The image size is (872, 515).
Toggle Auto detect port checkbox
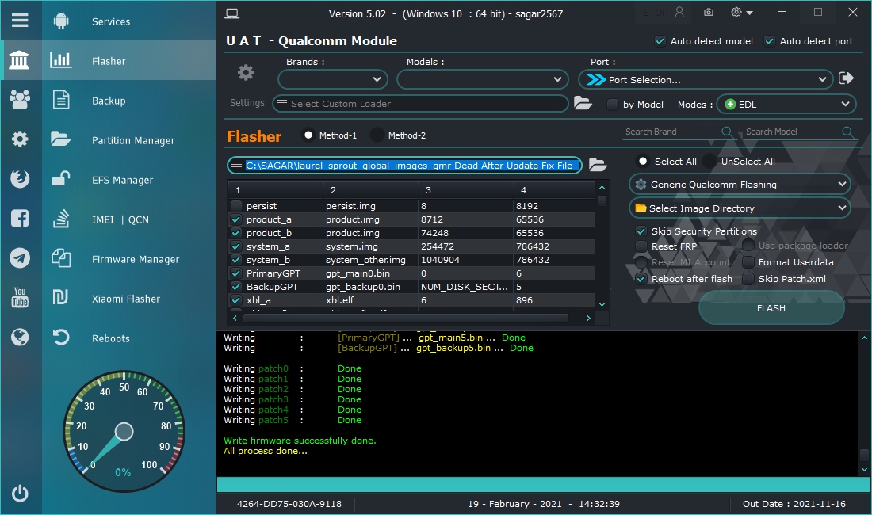pyautogui.click(x=770, y=41)
